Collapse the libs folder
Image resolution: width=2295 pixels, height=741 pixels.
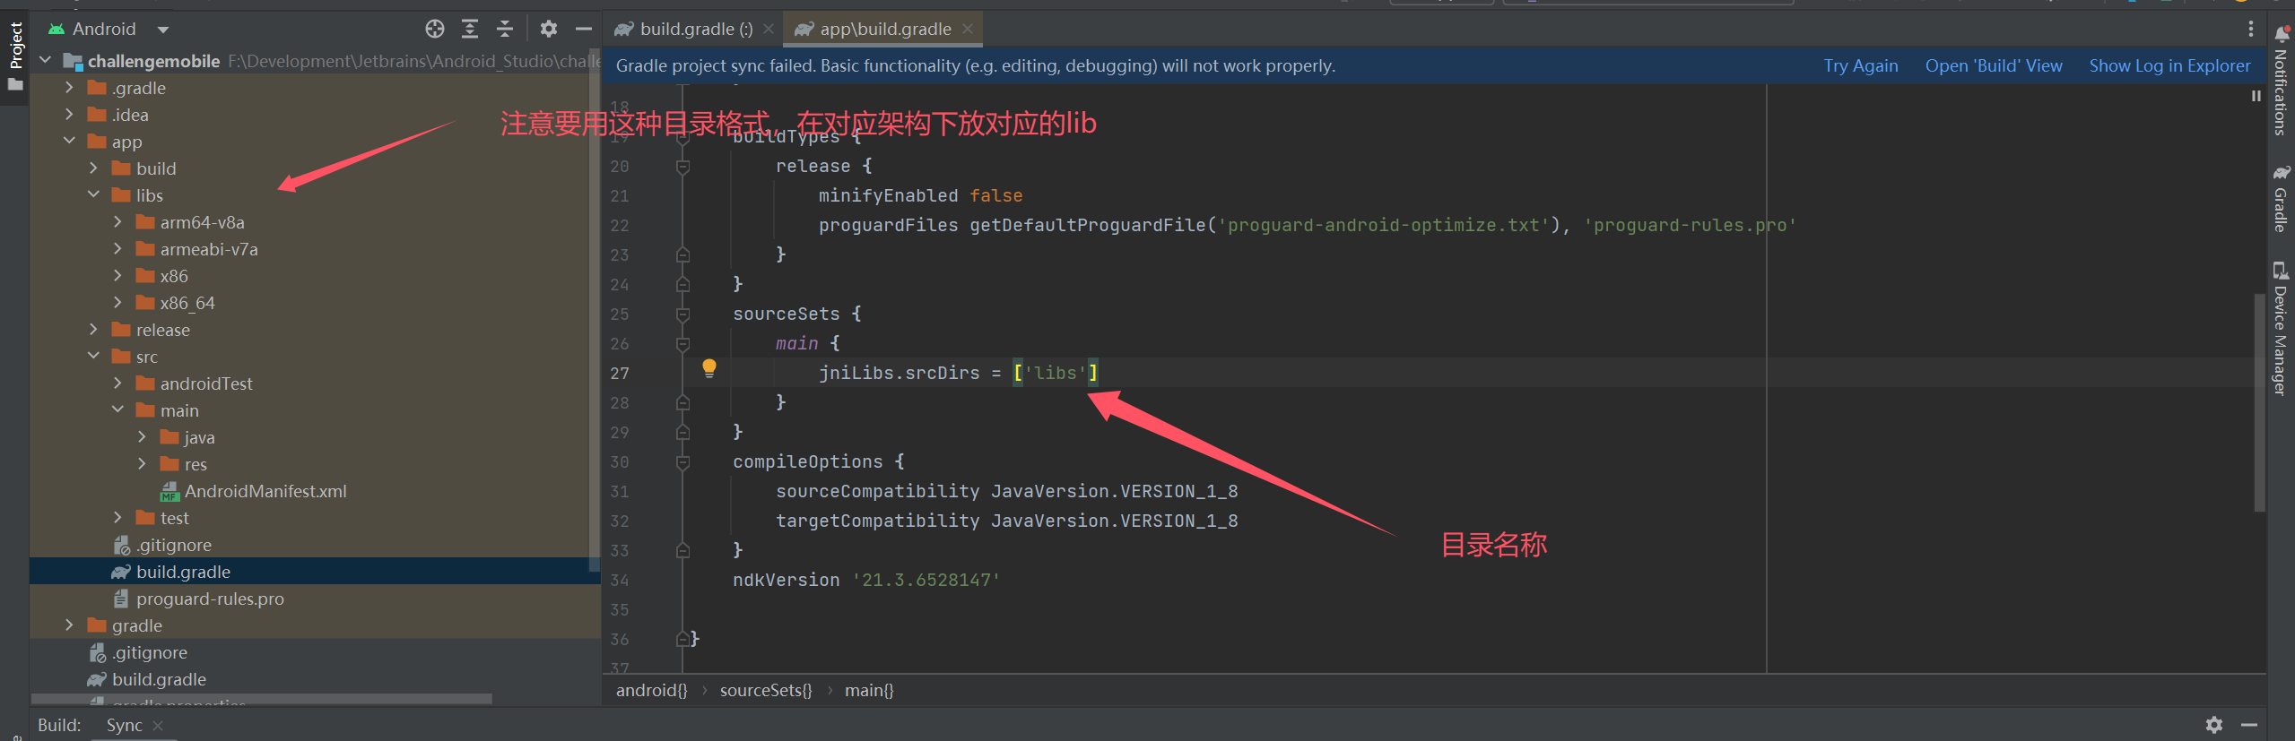click(93, 195)
